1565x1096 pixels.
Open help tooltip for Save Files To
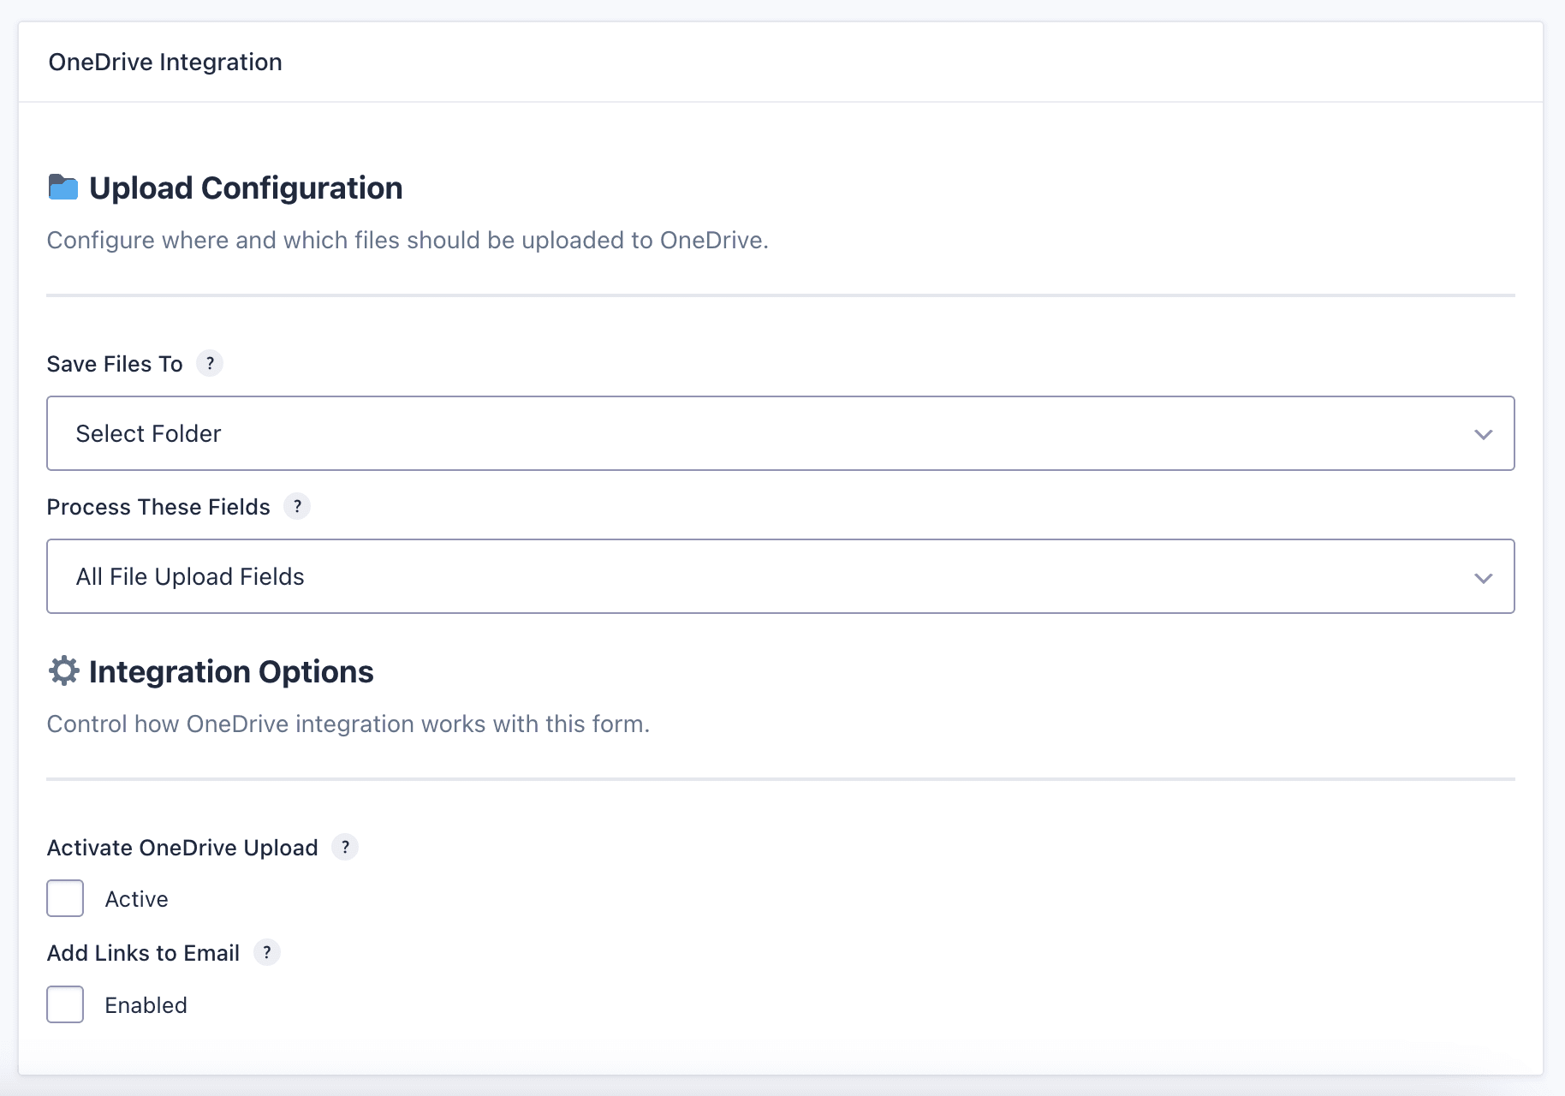210,363
